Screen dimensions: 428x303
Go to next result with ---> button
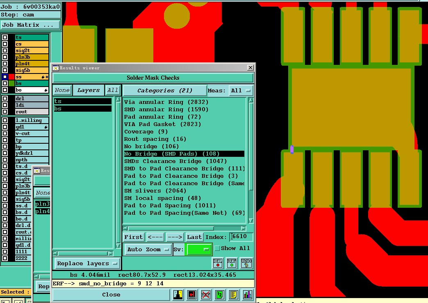(x=175, y=237)
